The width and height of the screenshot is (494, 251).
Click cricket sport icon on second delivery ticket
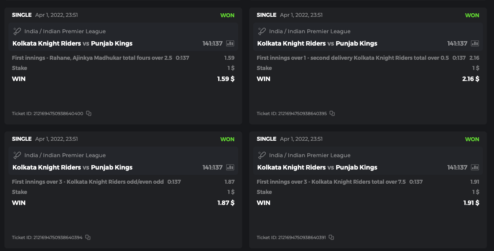coord(262,31)
